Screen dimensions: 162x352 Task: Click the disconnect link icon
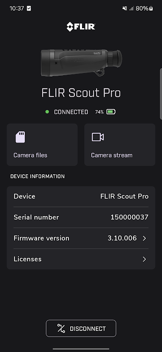coord(61,328)
